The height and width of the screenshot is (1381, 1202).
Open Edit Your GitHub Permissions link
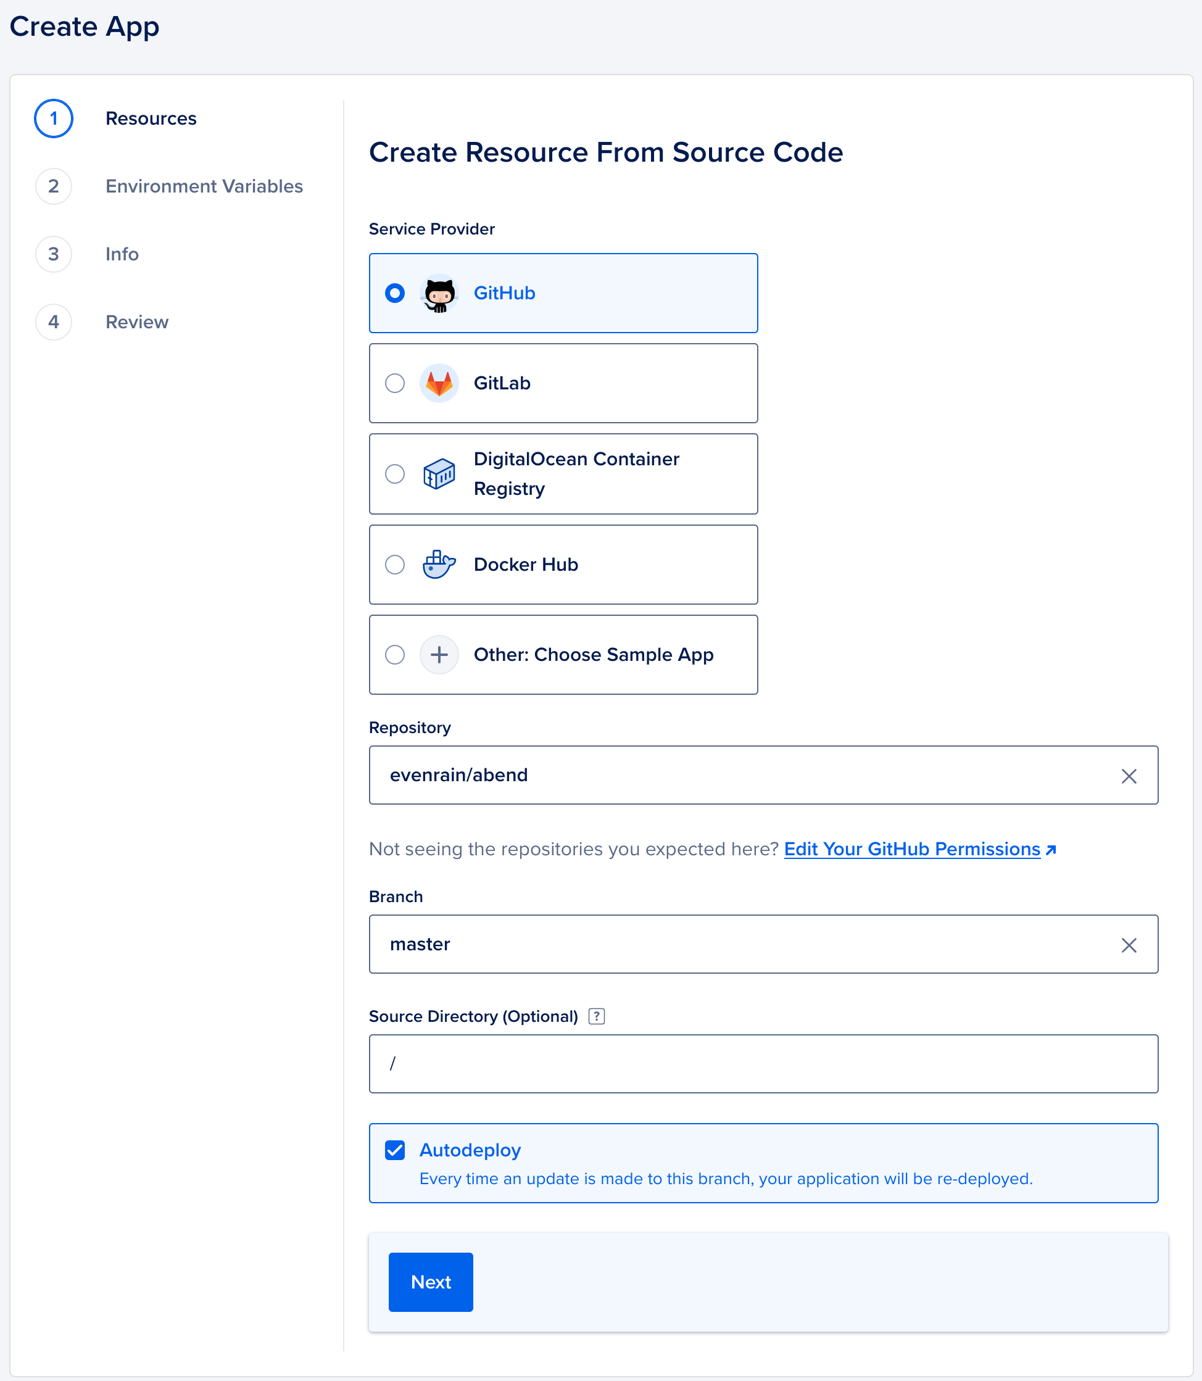[x=912, y=849]
